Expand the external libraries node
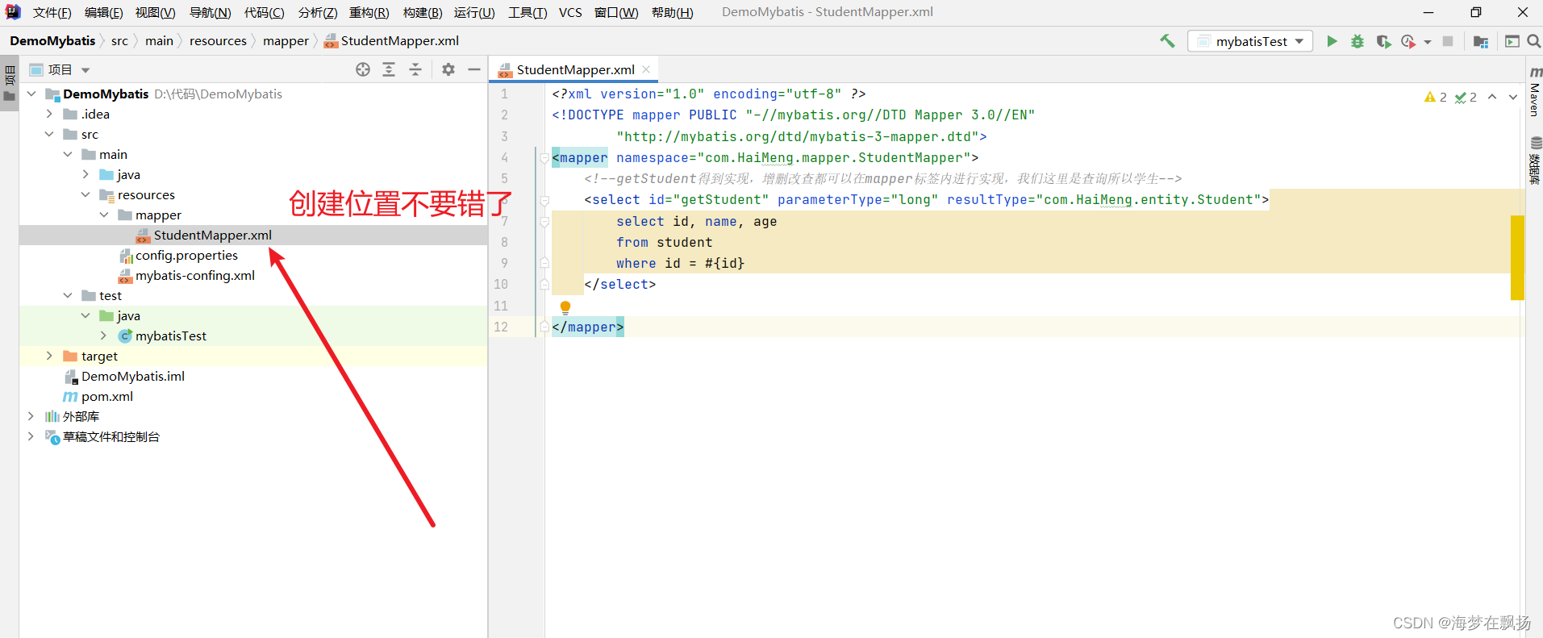 31,416
